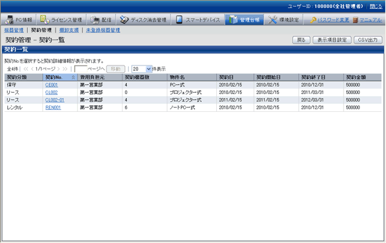This screenshot has width=386, height=243.
Task: Open contract CE001 details link
Action: click(52, 85)
